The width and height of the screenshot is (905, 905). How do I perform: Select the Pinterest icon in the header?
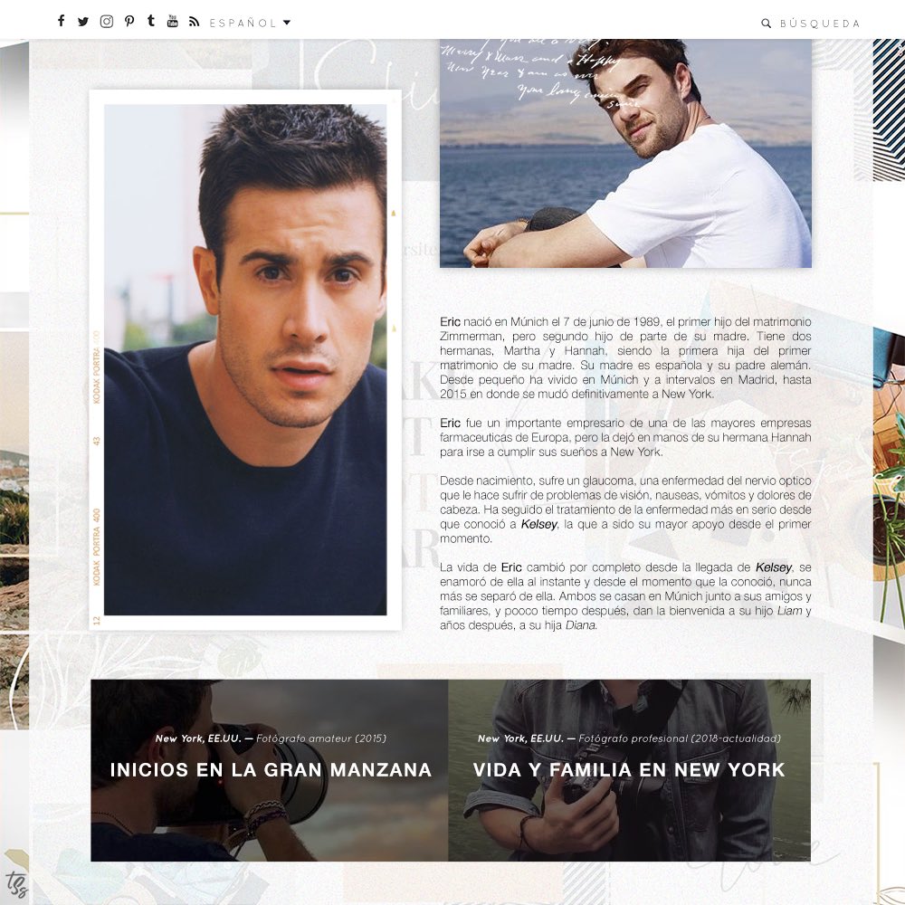[128, 21]
